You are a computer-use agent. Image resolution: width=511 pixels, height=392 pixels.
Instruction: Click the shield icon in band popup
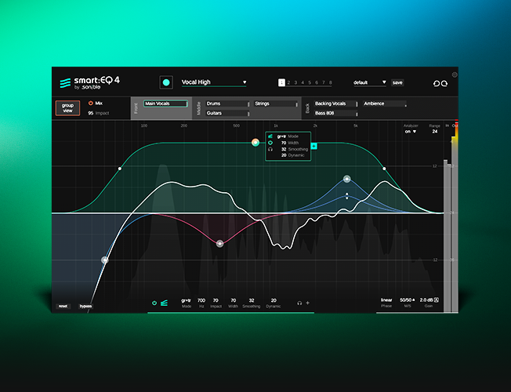coord(270,143)
